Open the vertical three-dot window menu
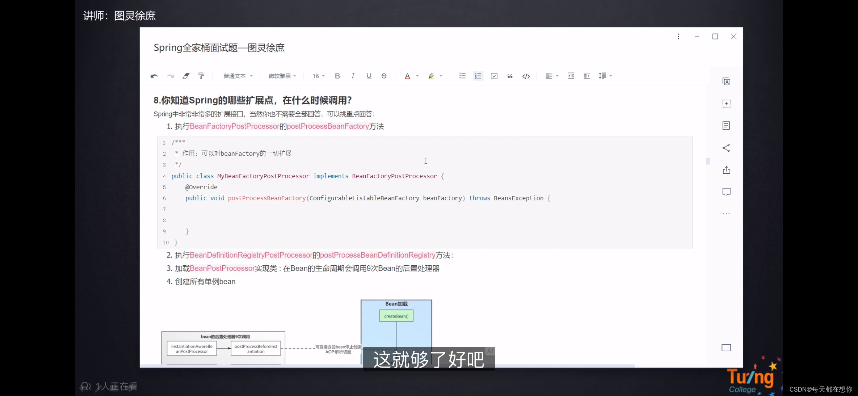The width and height of the screenshot is (858, 396). (678, 37)
